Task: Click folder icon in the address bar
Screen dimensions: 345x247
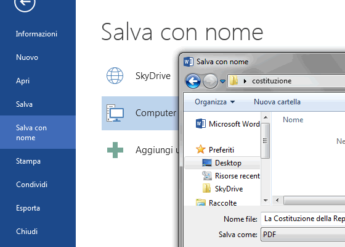Action: pyautogui.click(x=233, y=80)
